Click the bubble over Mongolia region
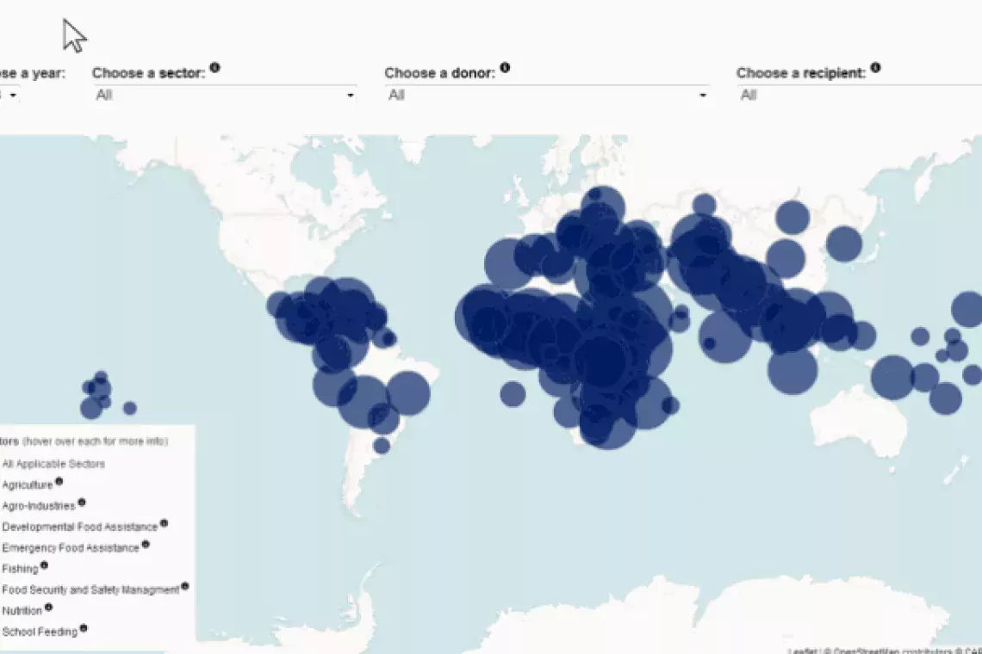Screen dimensions: 982x654 coord(792,218)
